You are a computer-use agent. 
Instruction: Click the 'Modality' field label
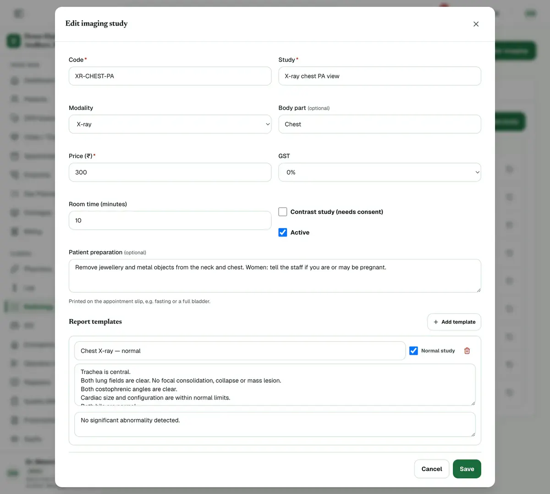click(81, 108)
